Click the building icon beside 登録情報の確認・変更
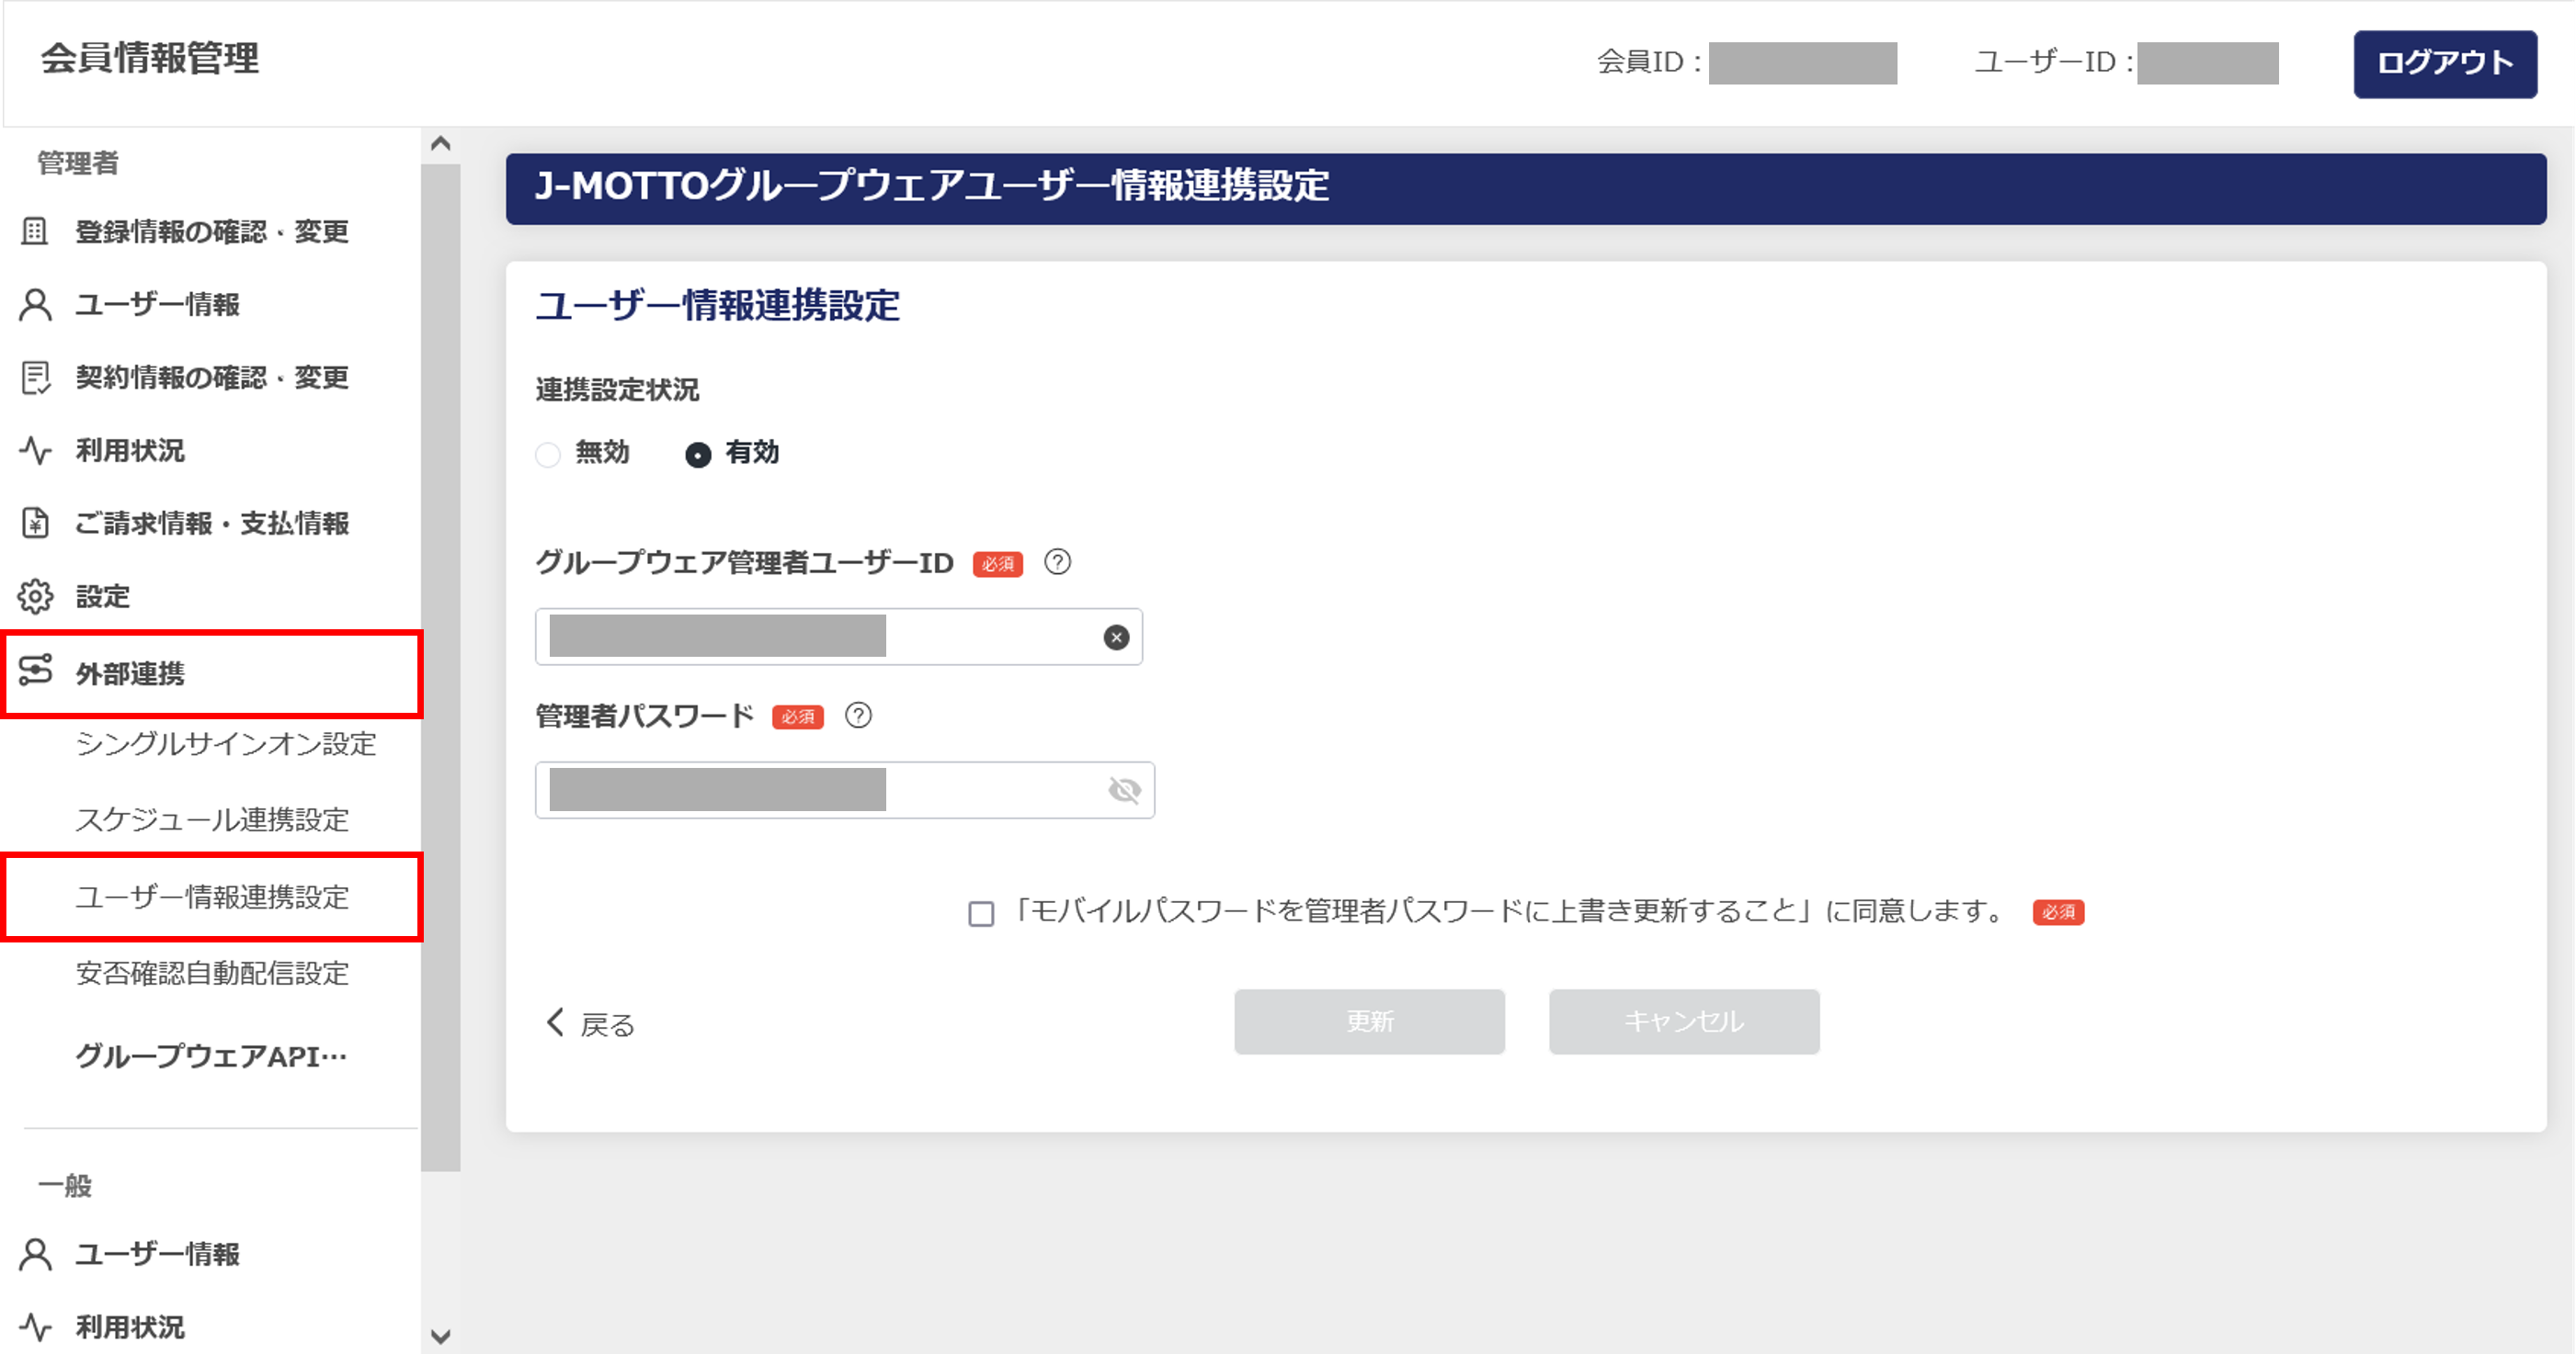The image size is (2576, 1354). point(35,231)
